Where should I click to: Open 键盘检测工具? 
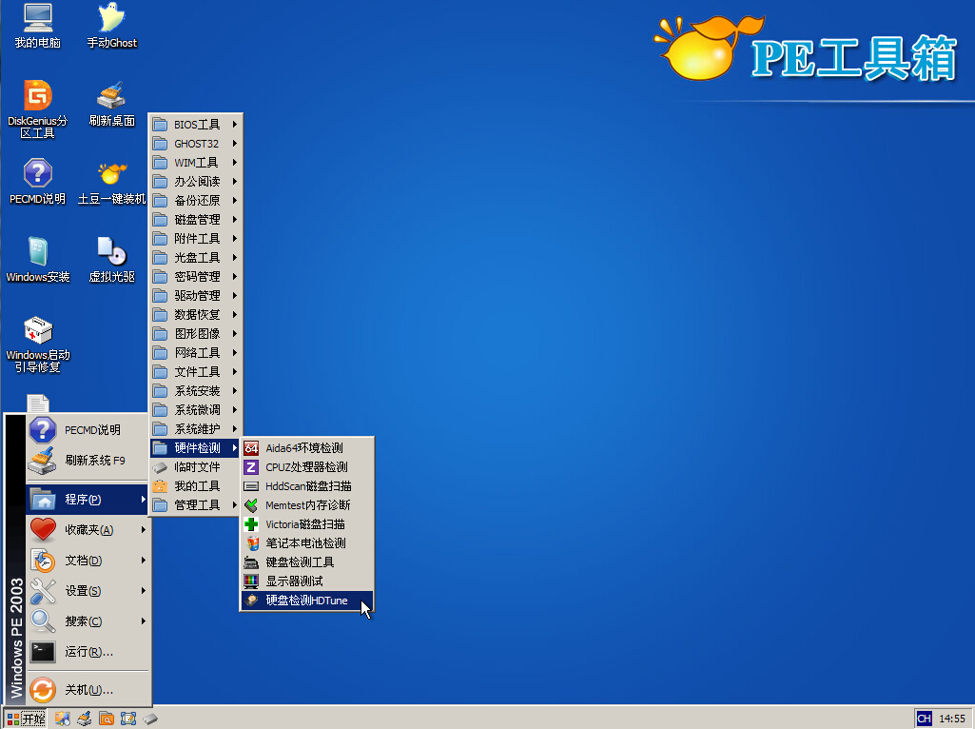pyautogui.click(x=308, y=562)
